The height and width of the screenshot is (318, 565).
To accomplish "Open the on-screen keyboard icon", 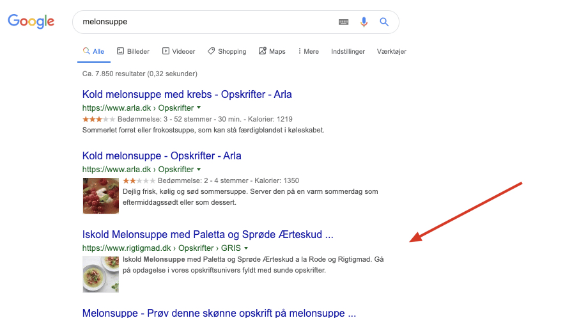I will (343, 22).
